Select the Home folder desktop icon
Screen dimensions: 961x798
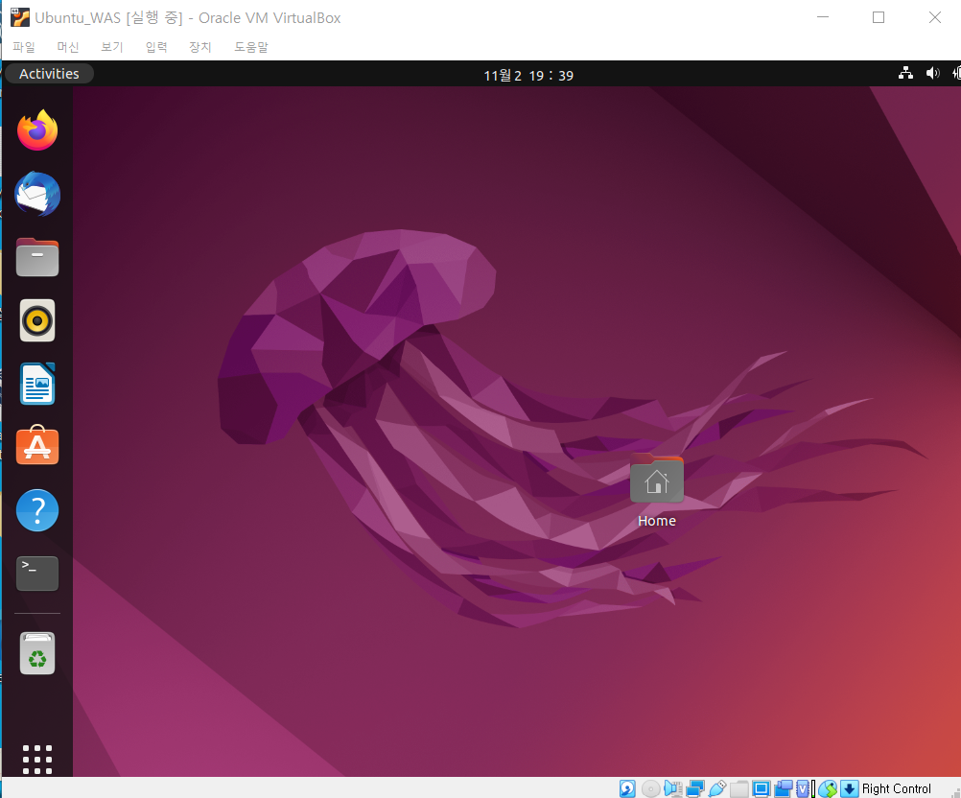[x=656, y=491]
